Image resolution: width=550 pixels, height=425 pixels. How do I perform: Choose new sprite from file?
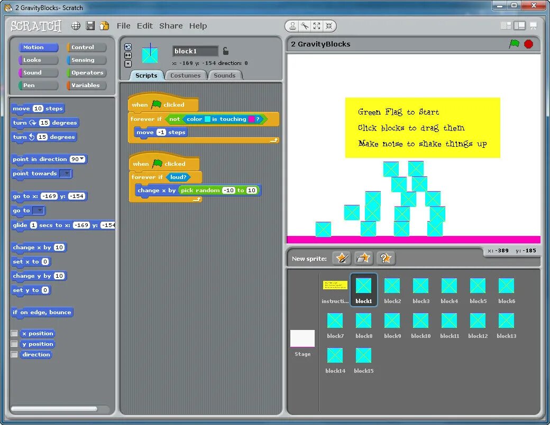coord(364,258)
